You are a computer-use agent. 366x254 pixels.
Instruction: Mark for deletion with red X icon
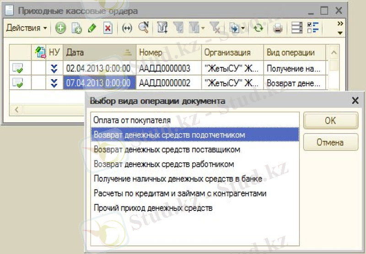(108, 28)
